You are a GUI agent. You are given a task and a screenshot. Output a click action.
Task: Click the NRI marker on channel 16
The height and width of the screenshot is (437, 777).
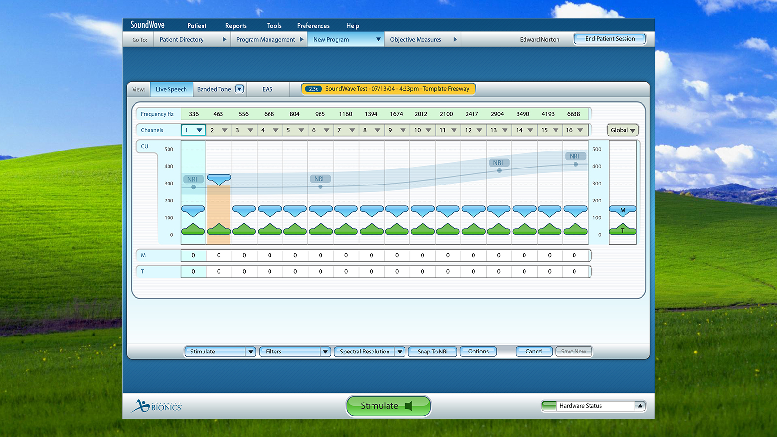click(x=574, y=156)
